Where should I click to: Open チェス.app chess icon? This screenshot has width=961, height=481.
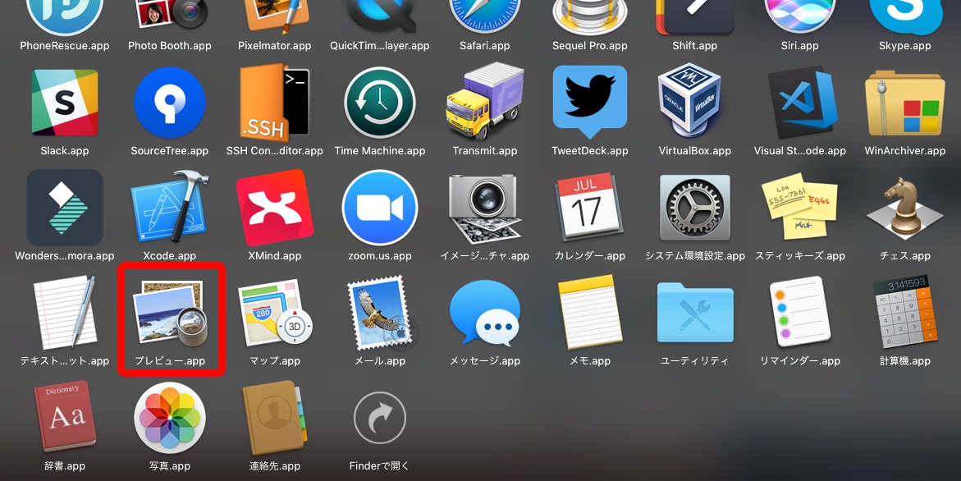click(904, 208)
